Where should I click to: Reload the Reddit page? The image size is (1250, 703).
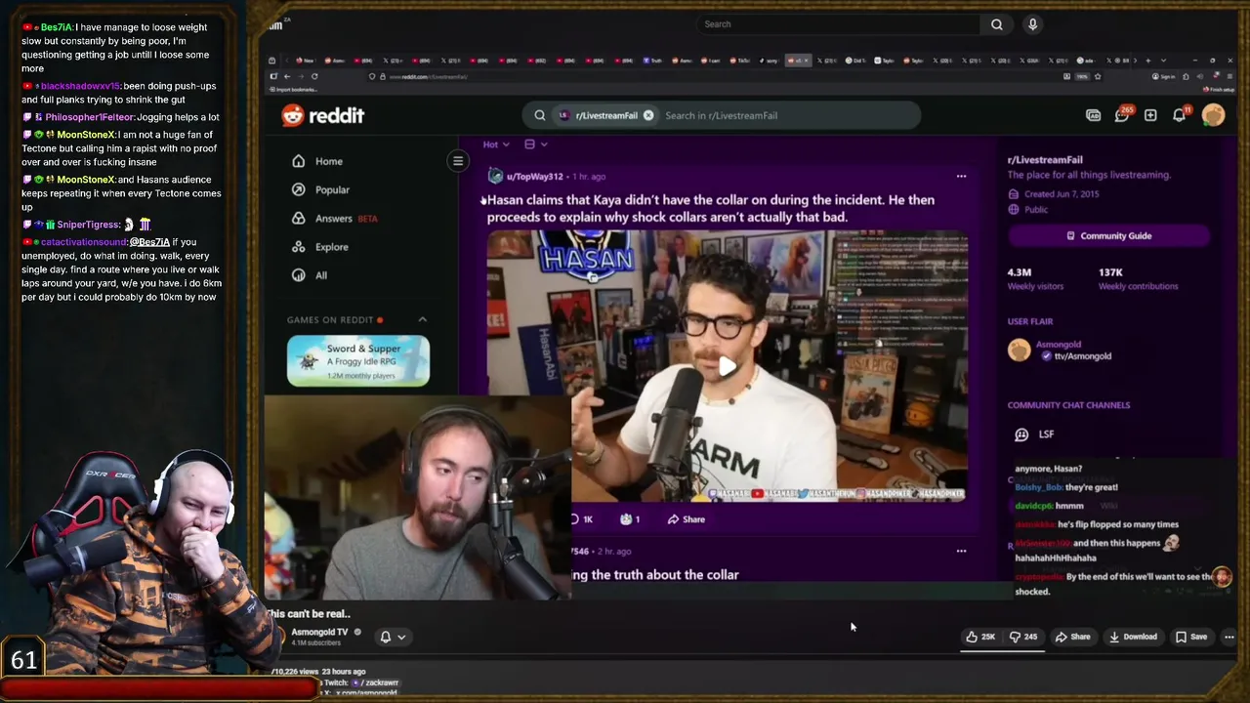point(314,76)
